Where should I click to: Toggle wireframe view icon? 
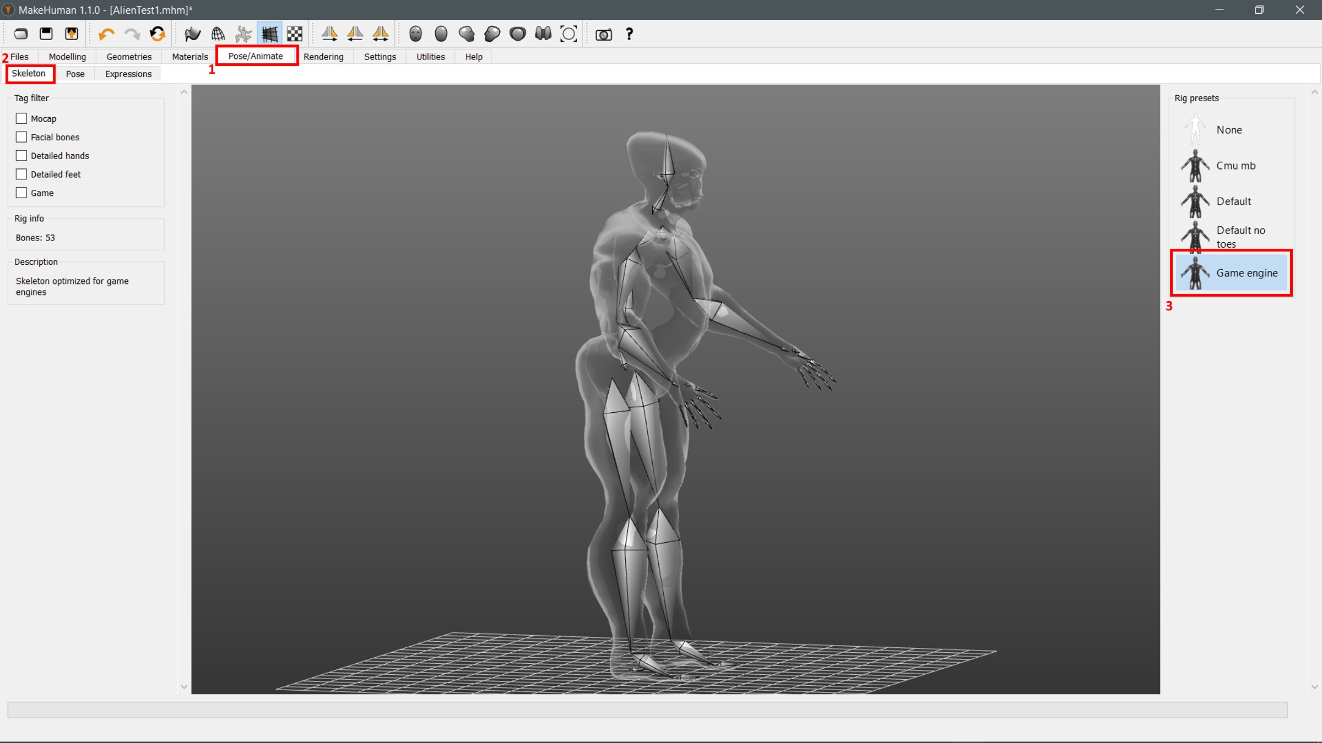pyautogui.click(x=218, y=34)
